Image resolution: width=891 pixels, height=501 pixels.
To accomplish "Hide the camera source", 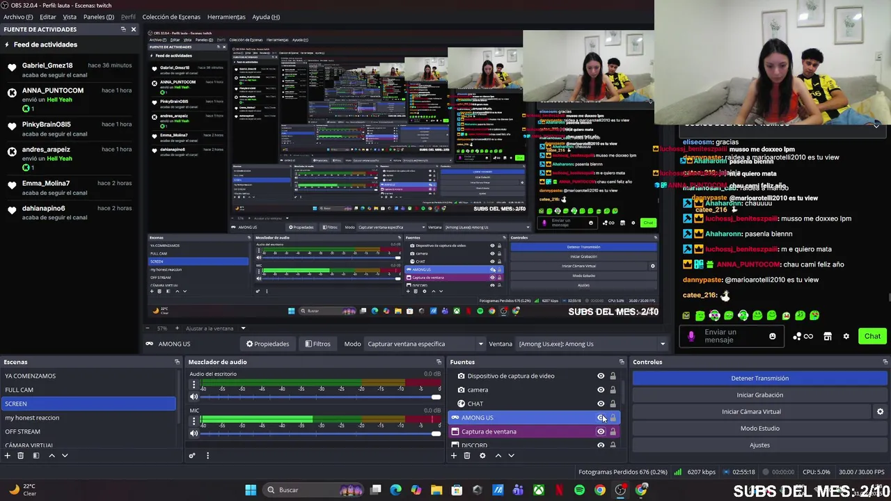I will [x=601, y=390].
